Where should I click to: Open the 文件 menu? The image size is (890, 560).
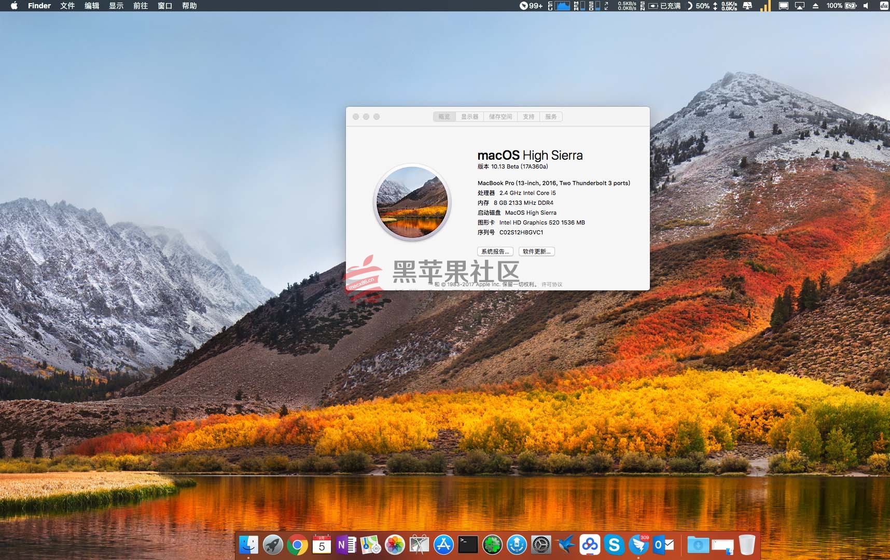click(67, 6)
